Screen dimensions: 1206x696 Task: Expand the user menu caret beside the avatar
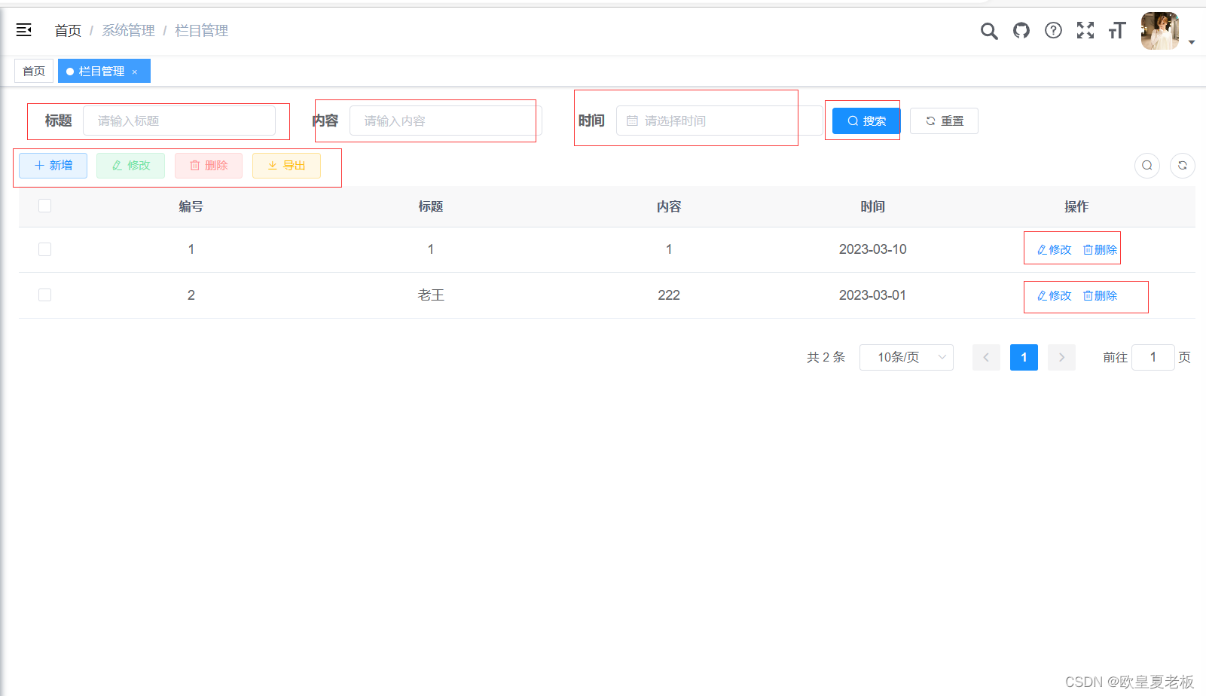point(1192,42)
